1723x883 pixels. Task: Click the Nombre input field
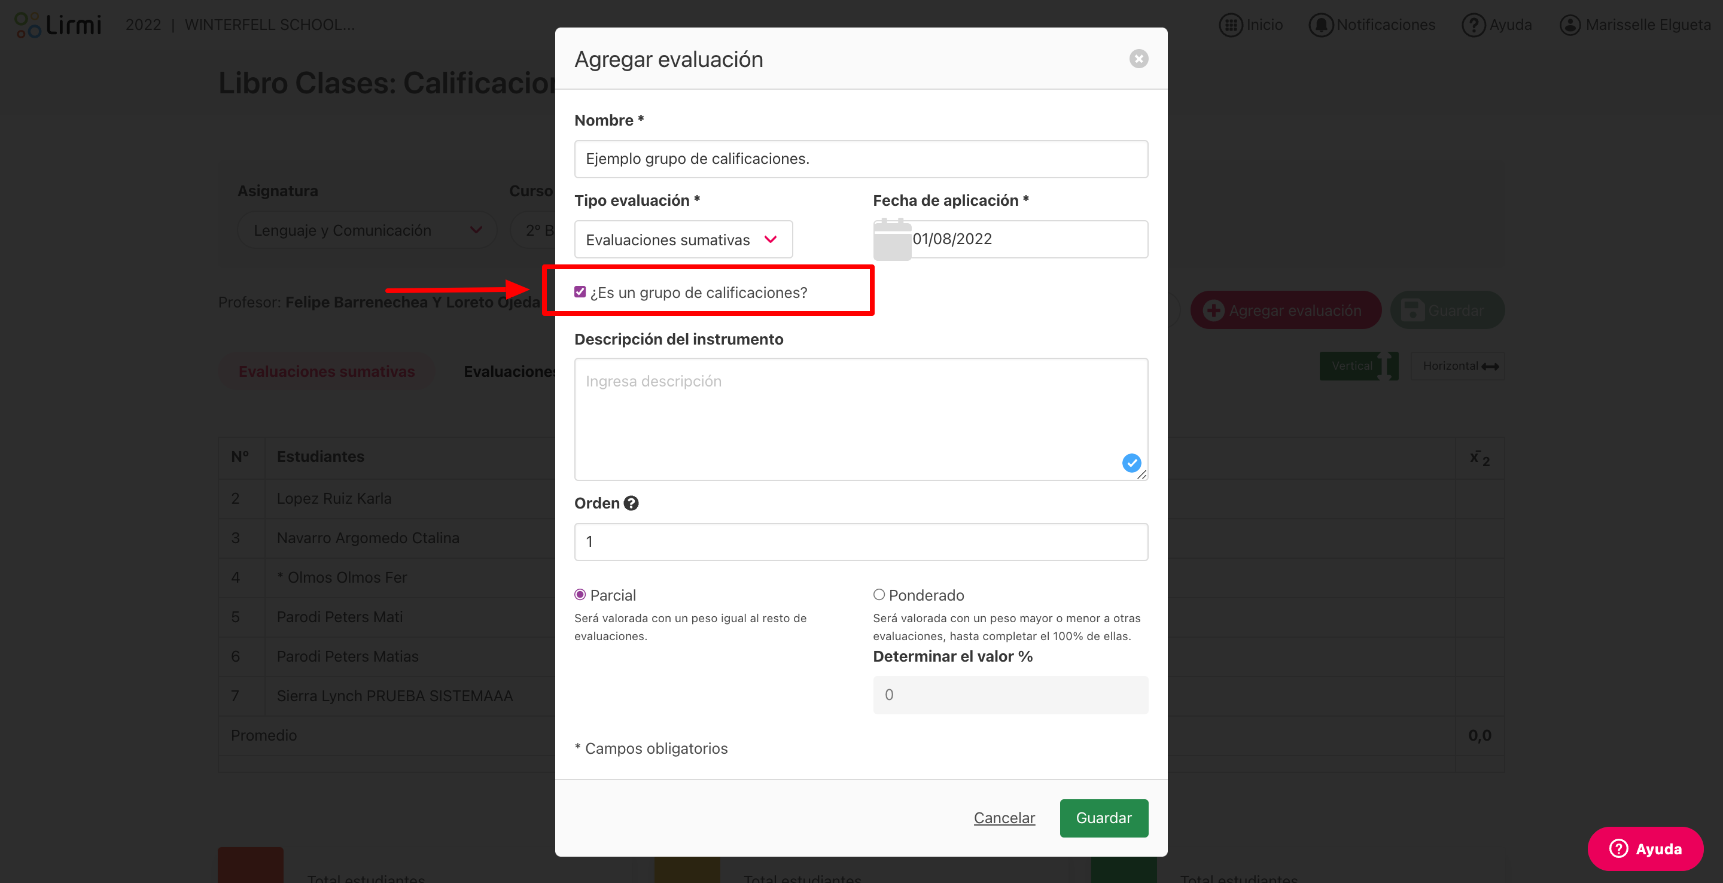(861, 159)
